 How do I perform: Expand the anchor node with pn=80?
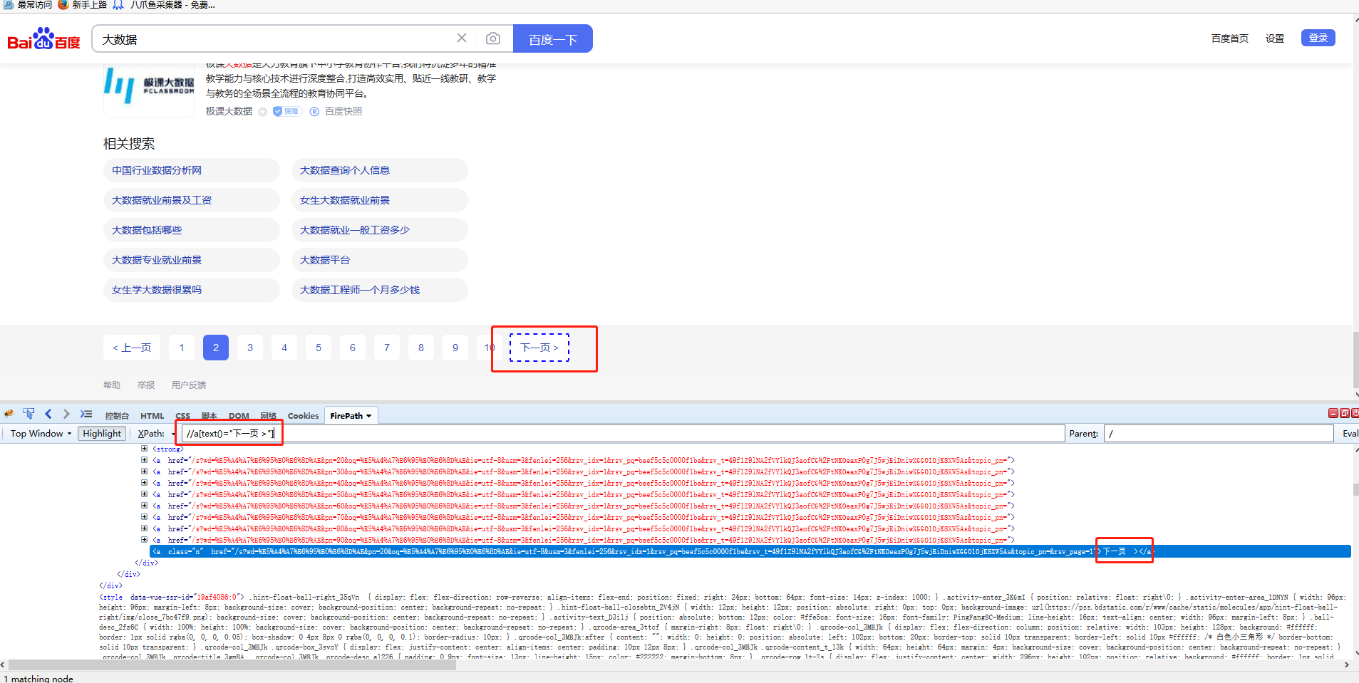point(144,528)
